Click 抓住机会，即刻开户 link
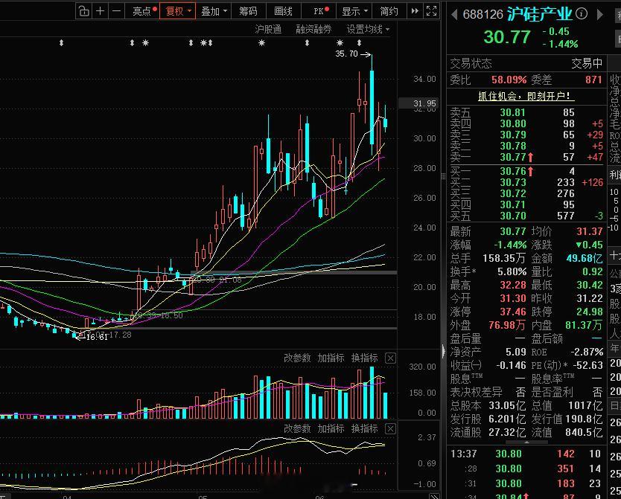This screenshot has width=621, height=499. click(526, 96)
